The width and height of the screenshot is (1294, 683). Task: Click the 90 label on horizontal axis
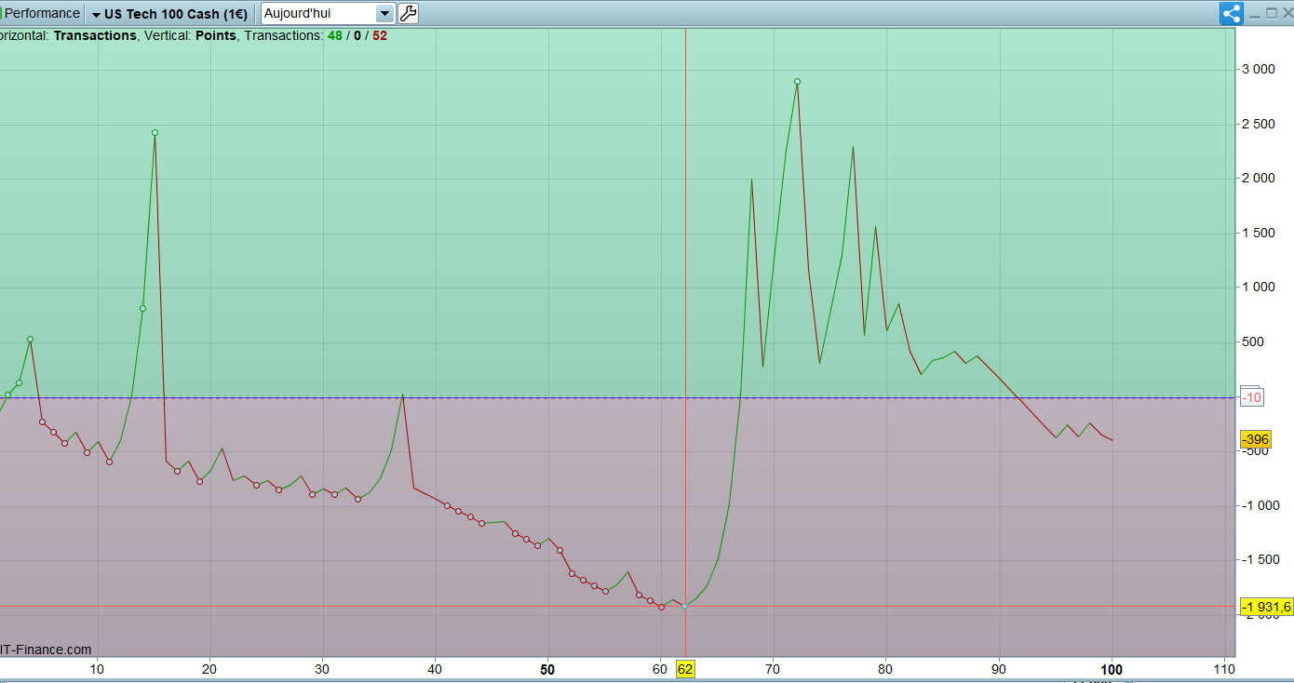999,669
